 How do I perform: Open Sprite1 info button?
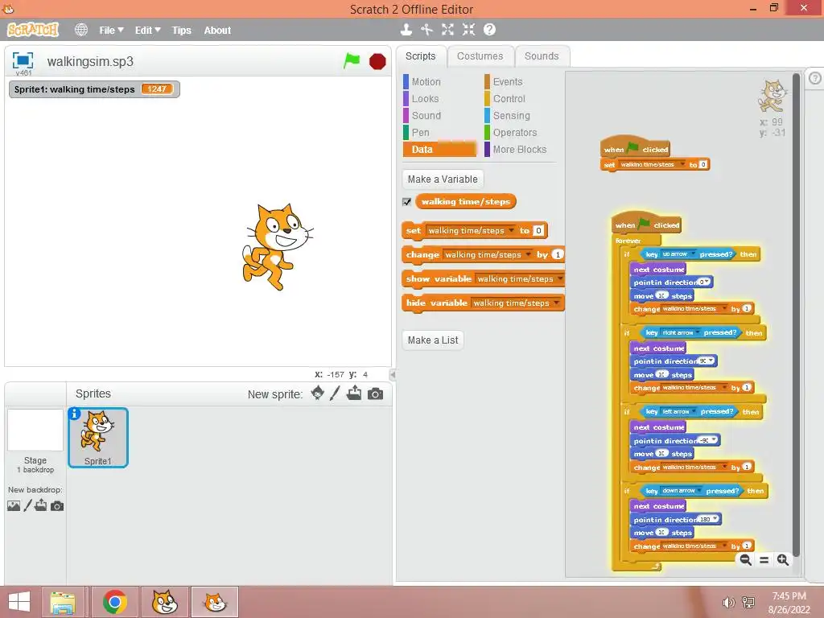pos(75,414)
